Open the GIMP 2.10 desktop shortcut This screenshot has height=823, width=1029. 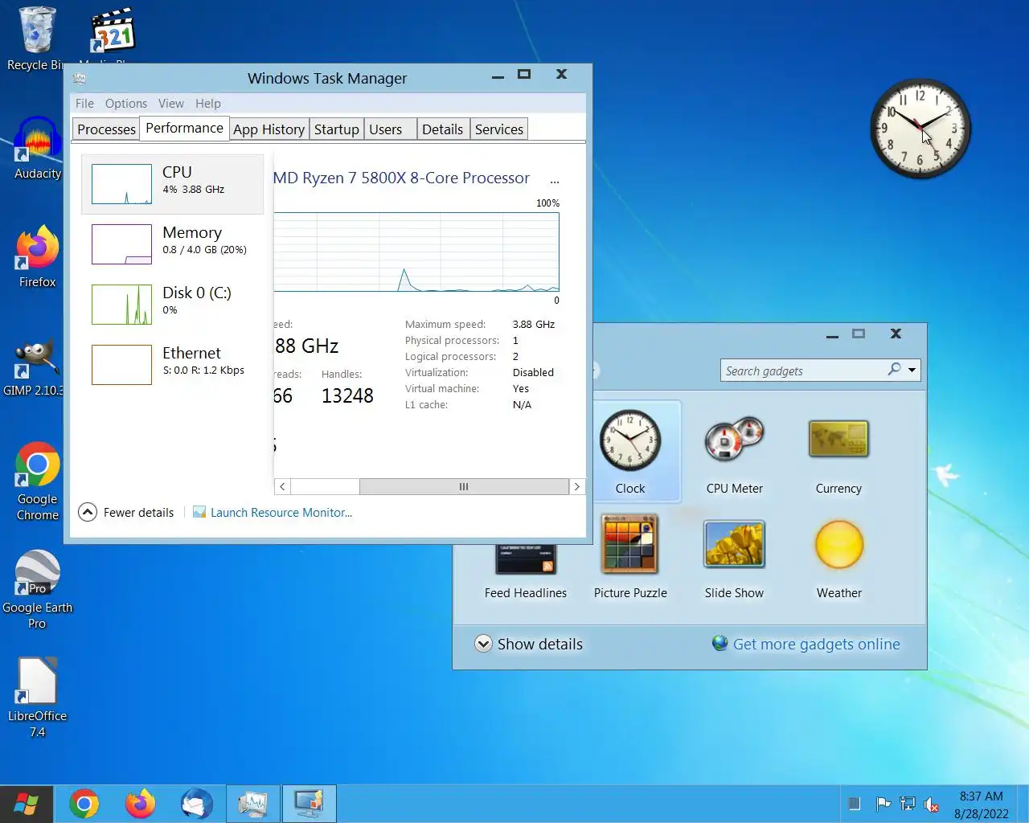click(x=34, y=366)
